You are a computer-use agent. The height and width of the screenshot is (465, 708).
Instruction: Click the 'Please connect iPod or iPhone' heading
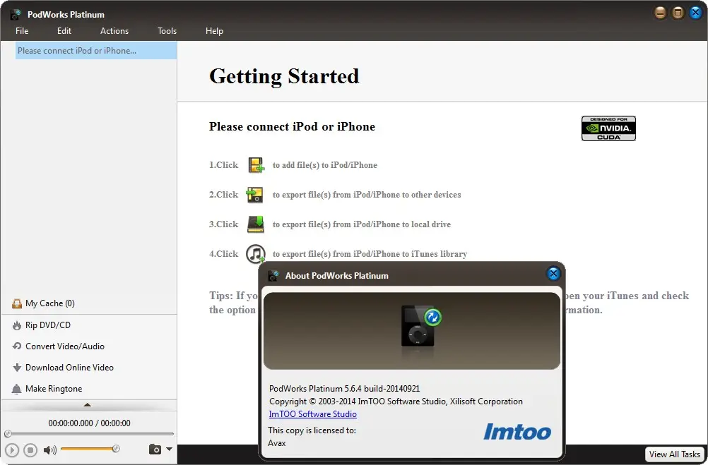pos(292,127)
